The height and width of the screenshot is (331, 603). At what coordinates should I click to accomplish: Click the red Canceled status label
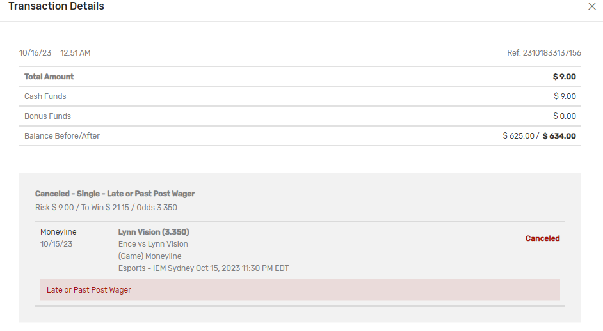pyautogui.click(x=542, y=238)
